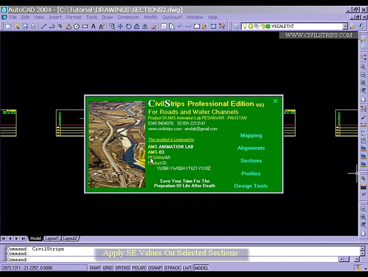Click the Save floppy disk icon
Viewport: 368px width, 277px height.
click(x=25, y=26)
